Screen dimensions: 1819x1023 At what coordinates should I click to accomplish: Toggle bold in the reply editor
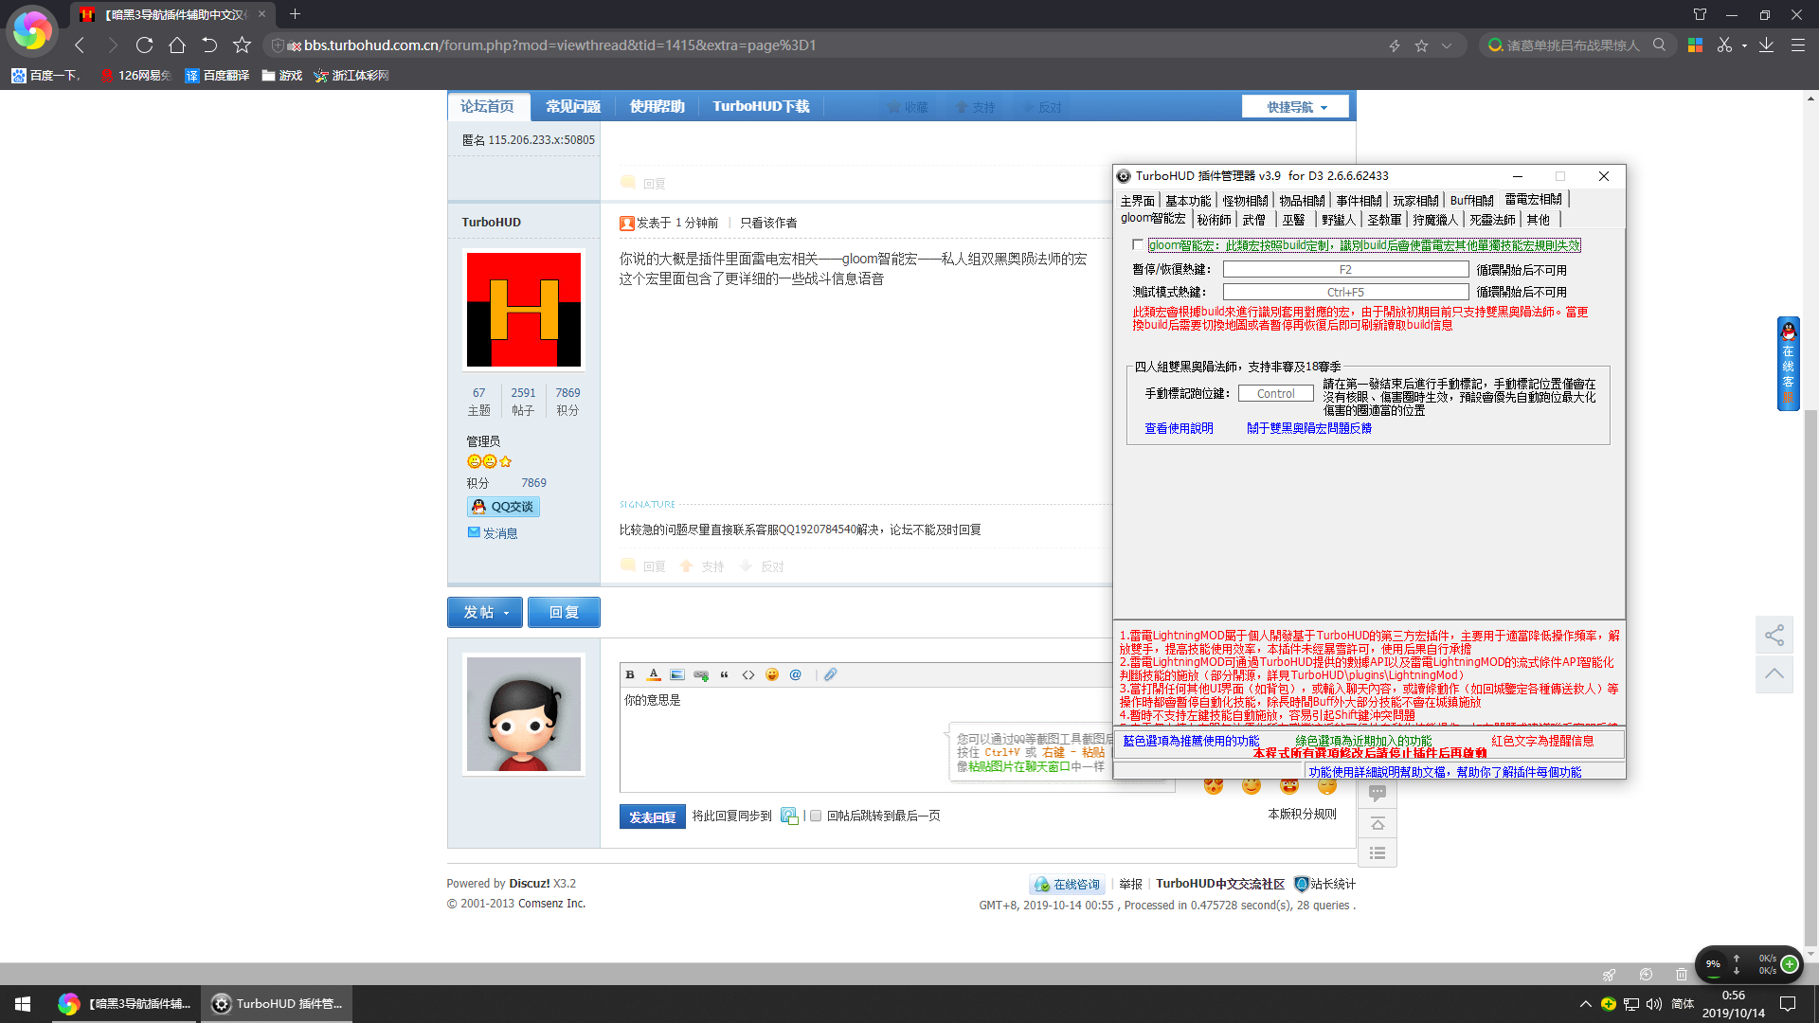point(630,674)
